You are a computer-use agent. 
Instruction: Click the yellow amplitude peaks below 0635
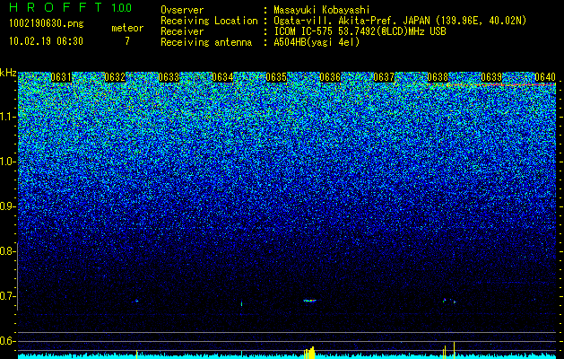click(309, 353)
